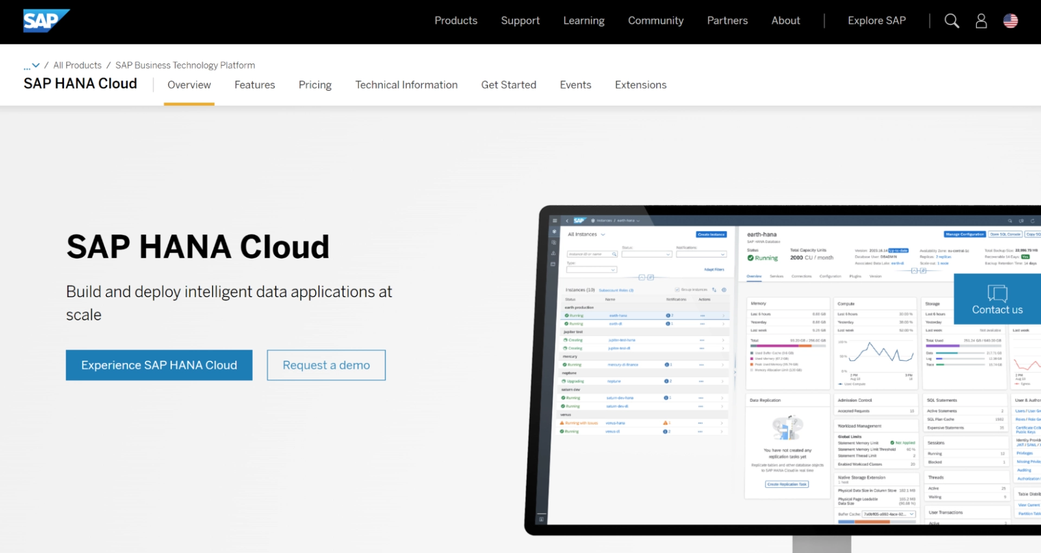Select the US flag country selector
Image resolution: width=1041 pixels, height=553 pixels.
(x=1010, y=21)
